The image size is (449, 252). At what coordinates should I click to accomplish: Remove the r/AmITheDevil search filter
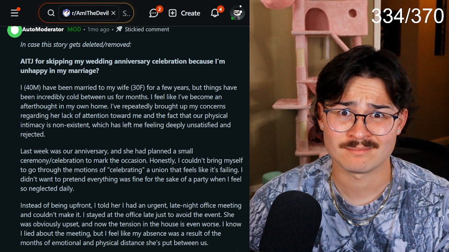tap(113, 13)
